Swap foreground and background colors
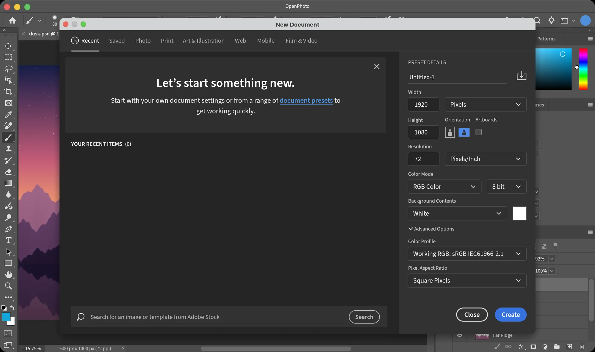595x352 pixels. point(12,308)
